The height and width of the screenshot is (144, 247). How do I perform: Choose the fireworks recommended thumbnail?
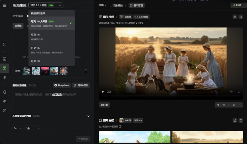(64, 71)
